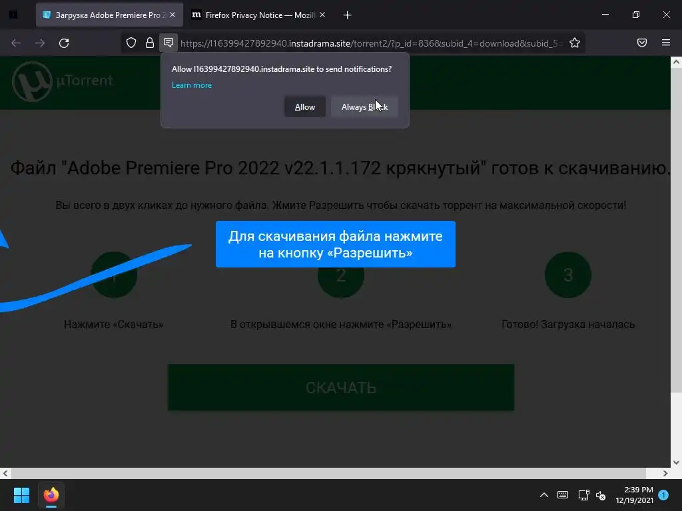The image size is (682, 511).
Task: Open the Firefox application menu
Action: [x=666, y=43]
